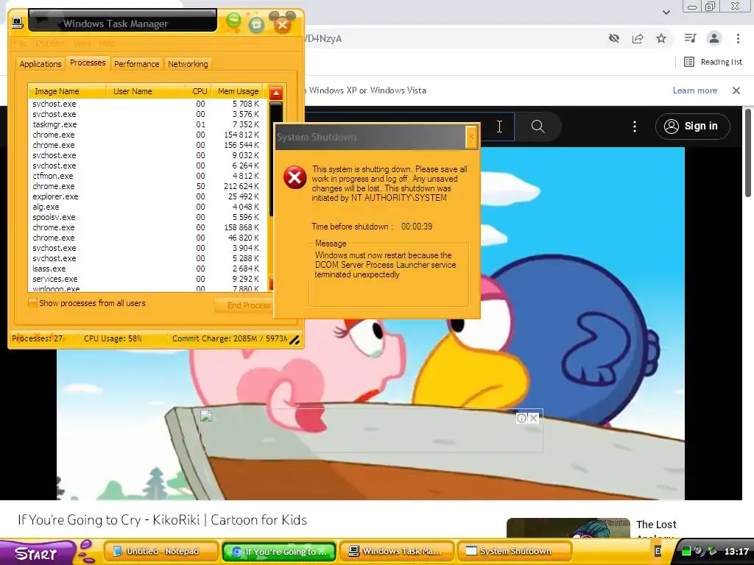Select the lsass.exe process row
Screen dimensions: 754x565
pos(146,269)
